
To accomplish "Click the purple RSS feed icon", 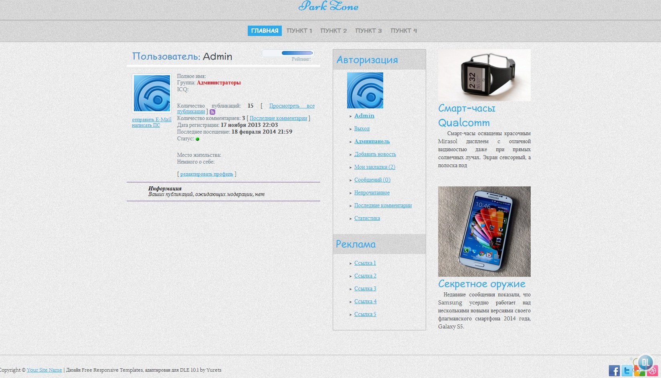I will click(212, 112).
